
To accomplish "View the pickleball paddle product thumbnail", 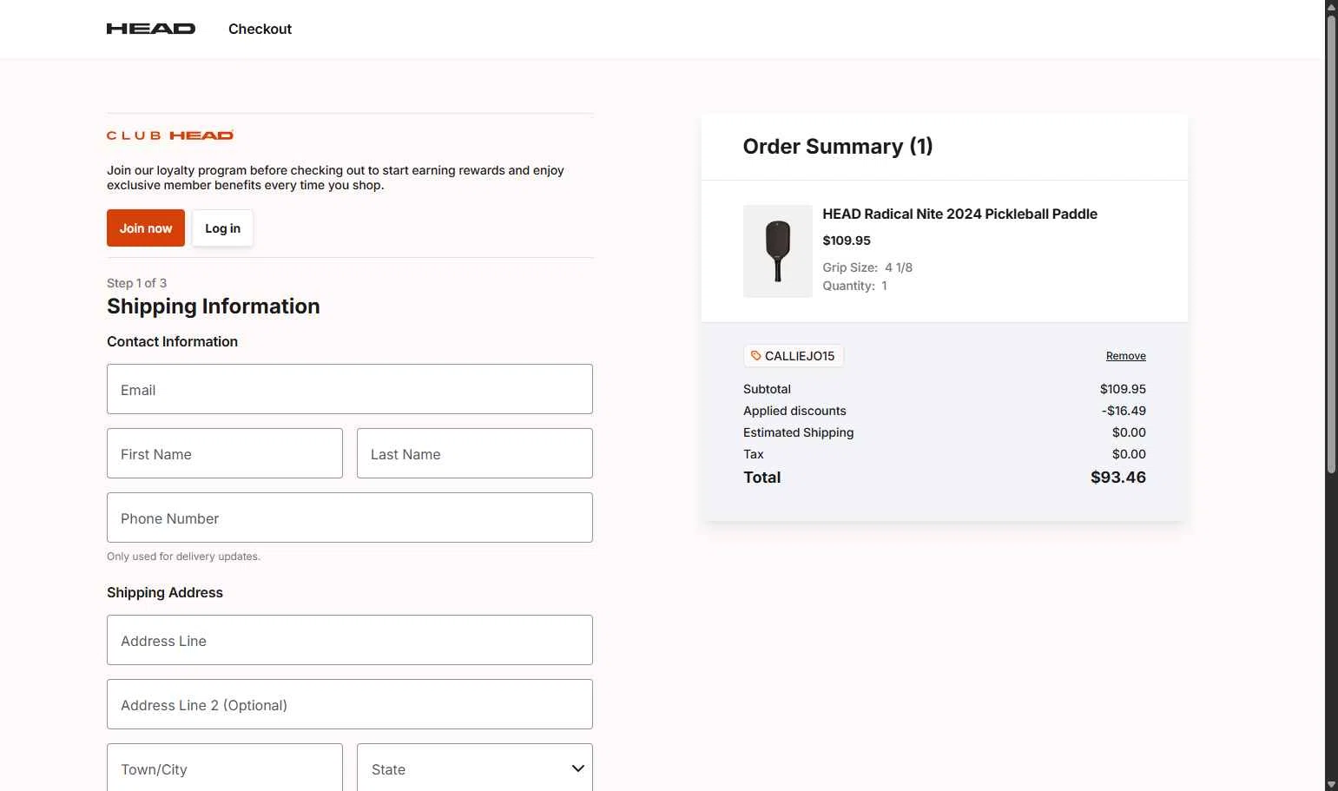I will [x=778, y=251].
